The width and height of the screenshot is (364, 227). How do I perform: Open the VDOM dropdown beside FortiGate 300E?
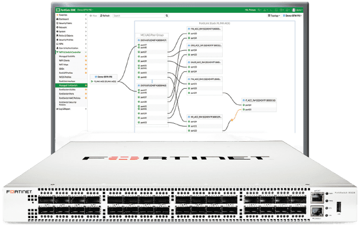85,10
